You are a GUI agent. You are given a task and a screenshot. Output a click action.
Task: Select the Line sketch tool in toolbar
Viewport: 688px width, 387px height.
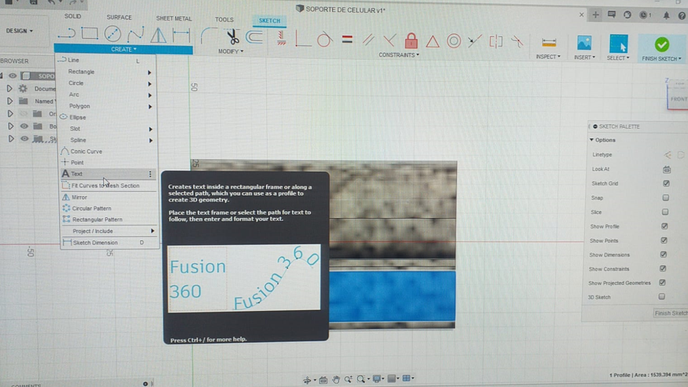pyautogui.click(x=67, y=33)
